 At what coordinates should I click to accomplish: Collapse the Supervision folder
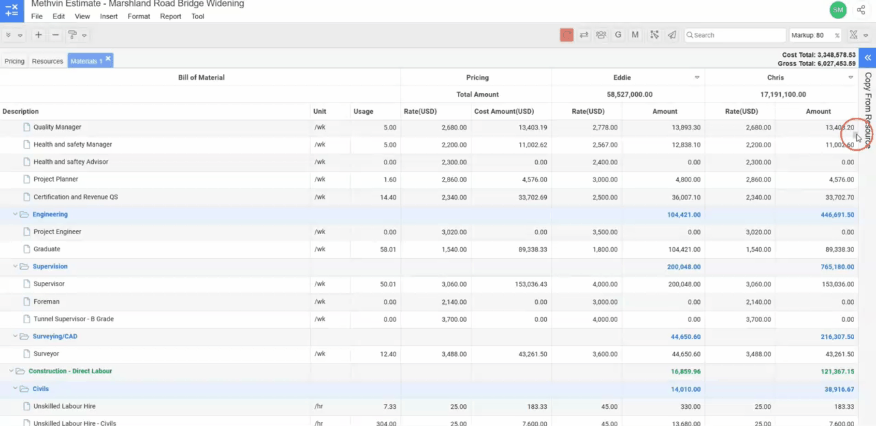[x=15, y=266]
